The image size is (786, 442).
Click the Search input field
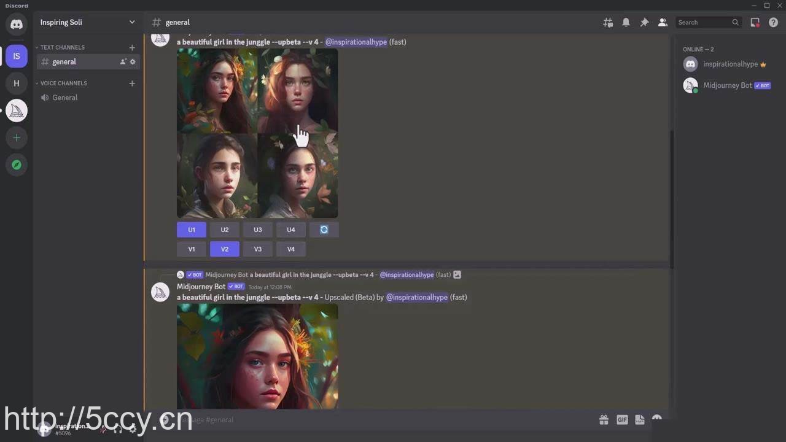pos(703,22)
